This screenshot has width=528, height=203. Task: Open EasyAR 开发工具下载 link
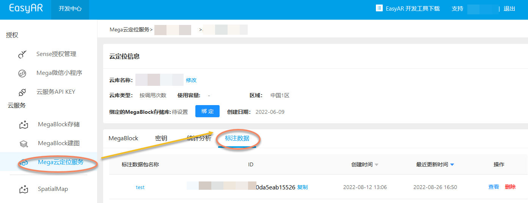pyautogui.click(x=413, y=8)
